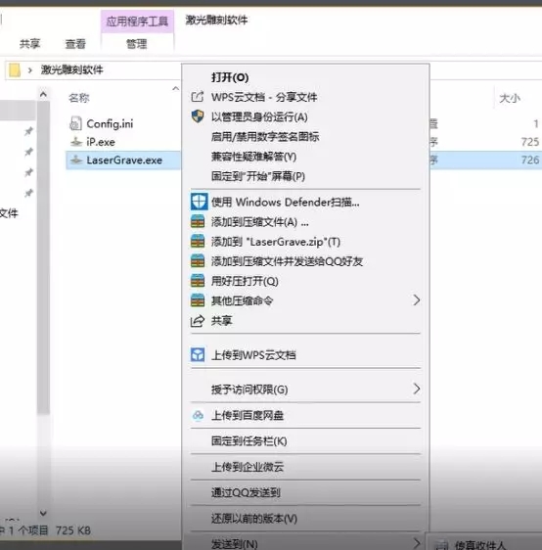Select 还原以前的版本(V)
The height and width of the screenshot is (550, 542).
coord(254,518)
